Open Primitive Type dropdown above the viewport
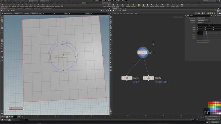221x124 pixels. [18, 13]
